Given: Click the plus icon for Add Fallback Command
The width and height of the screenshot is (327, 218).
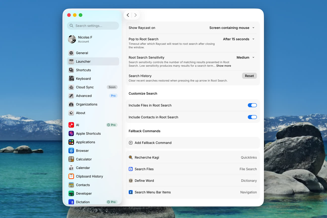Looking at the screenshot, I should coord(131,143).
